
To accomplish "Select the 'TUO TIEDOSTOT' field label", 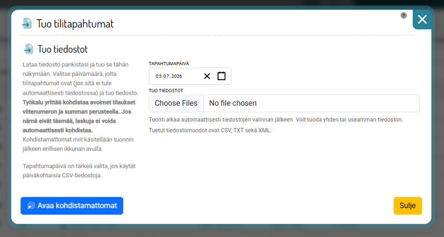I will pyautogui.click(x=166, y=91).
